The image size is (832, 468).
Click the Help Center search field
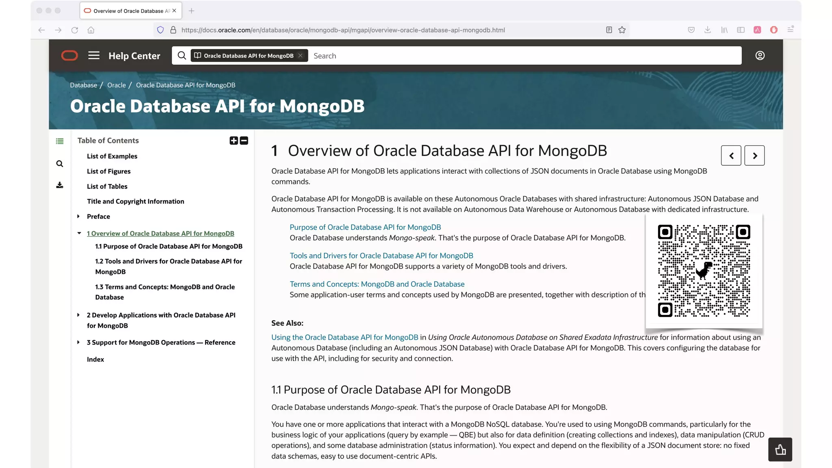[x=524, y=56]
